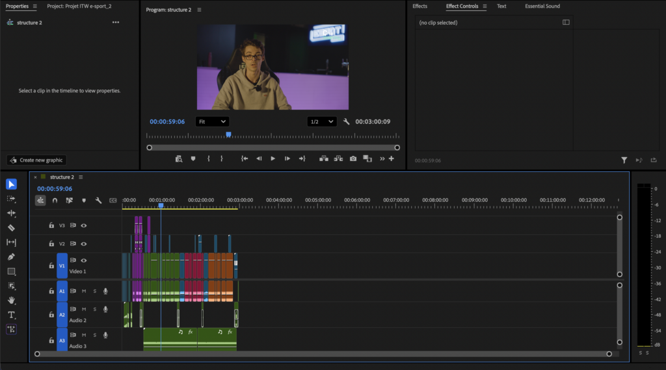Select the Hand tool
This screenshot has height=370, width=666.
(11, 301)
